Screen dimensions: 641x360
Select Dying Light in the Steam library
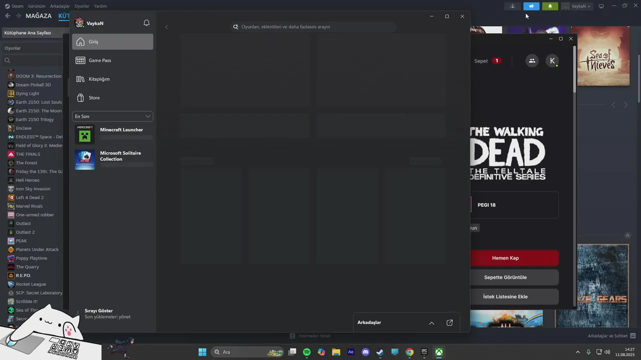[x=28, y=93]
